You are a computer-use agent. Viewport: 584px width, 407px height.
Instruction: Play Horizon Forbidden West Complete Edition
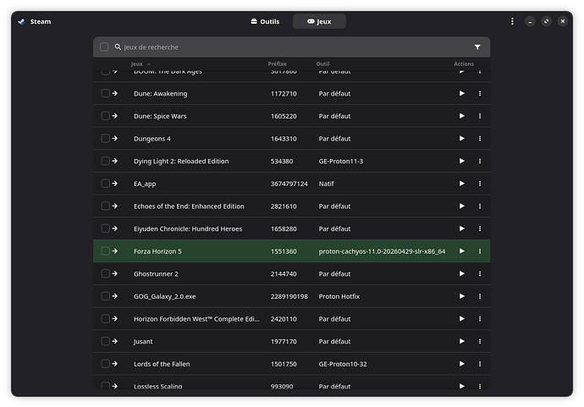tap(461, 319)
